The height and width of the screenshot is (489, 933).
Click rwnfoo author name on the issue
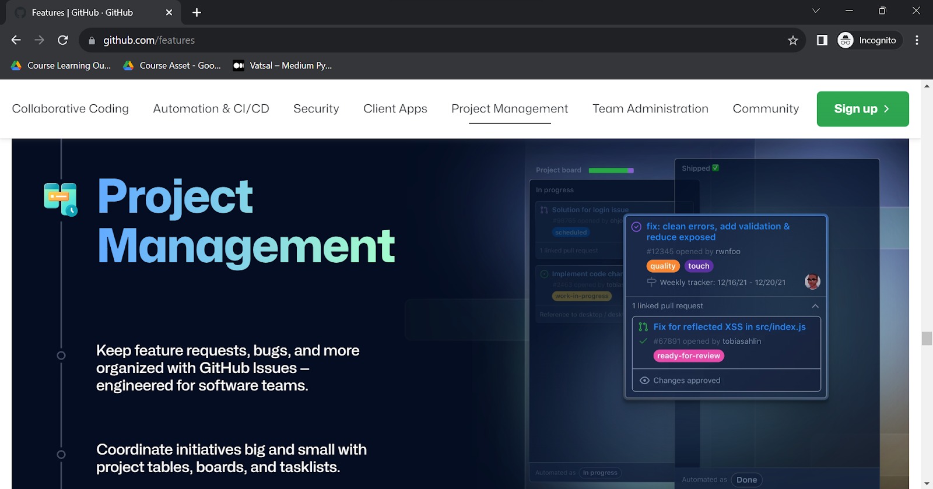728,252
